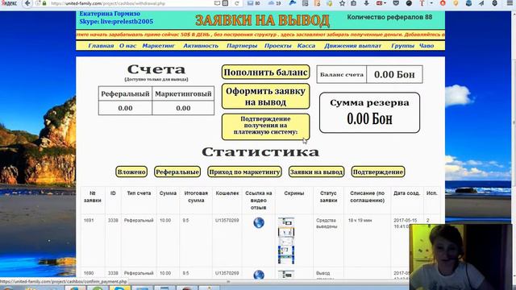Image resolution: width=516 pixels, height=290 pixels.
Task: Click the scrolling red announcement banner
Action: coord(260,35)
